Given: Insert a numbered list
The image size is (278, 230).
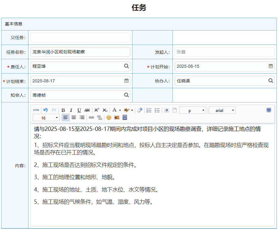Looking at the screenshot, I should tap(149, 110).
